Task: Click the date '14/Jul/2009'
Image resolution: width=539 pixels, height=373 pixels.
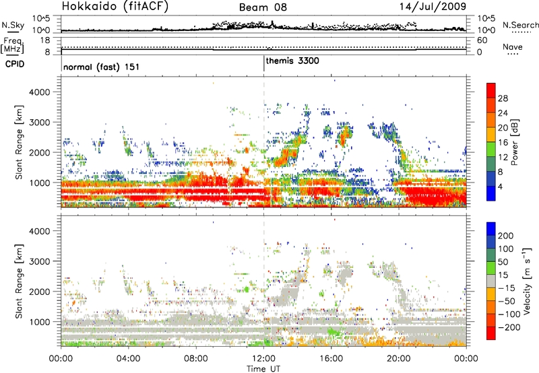Action: [x=433, y=6]
